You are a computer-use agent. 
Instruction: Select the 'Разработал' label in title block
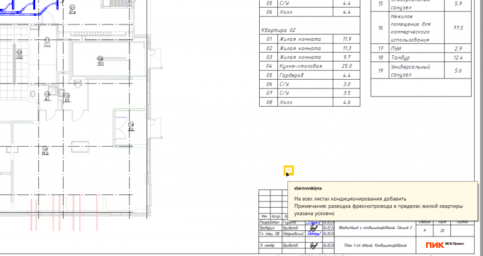(x=270, y=222)
